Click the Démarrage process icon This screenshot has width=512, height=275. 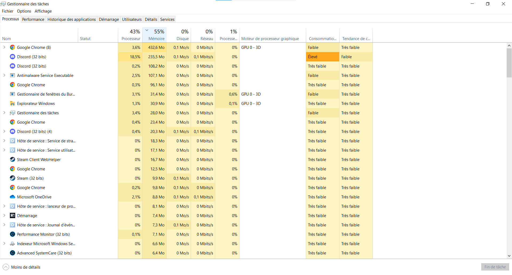pyautogui.click(x=12, y=215)
